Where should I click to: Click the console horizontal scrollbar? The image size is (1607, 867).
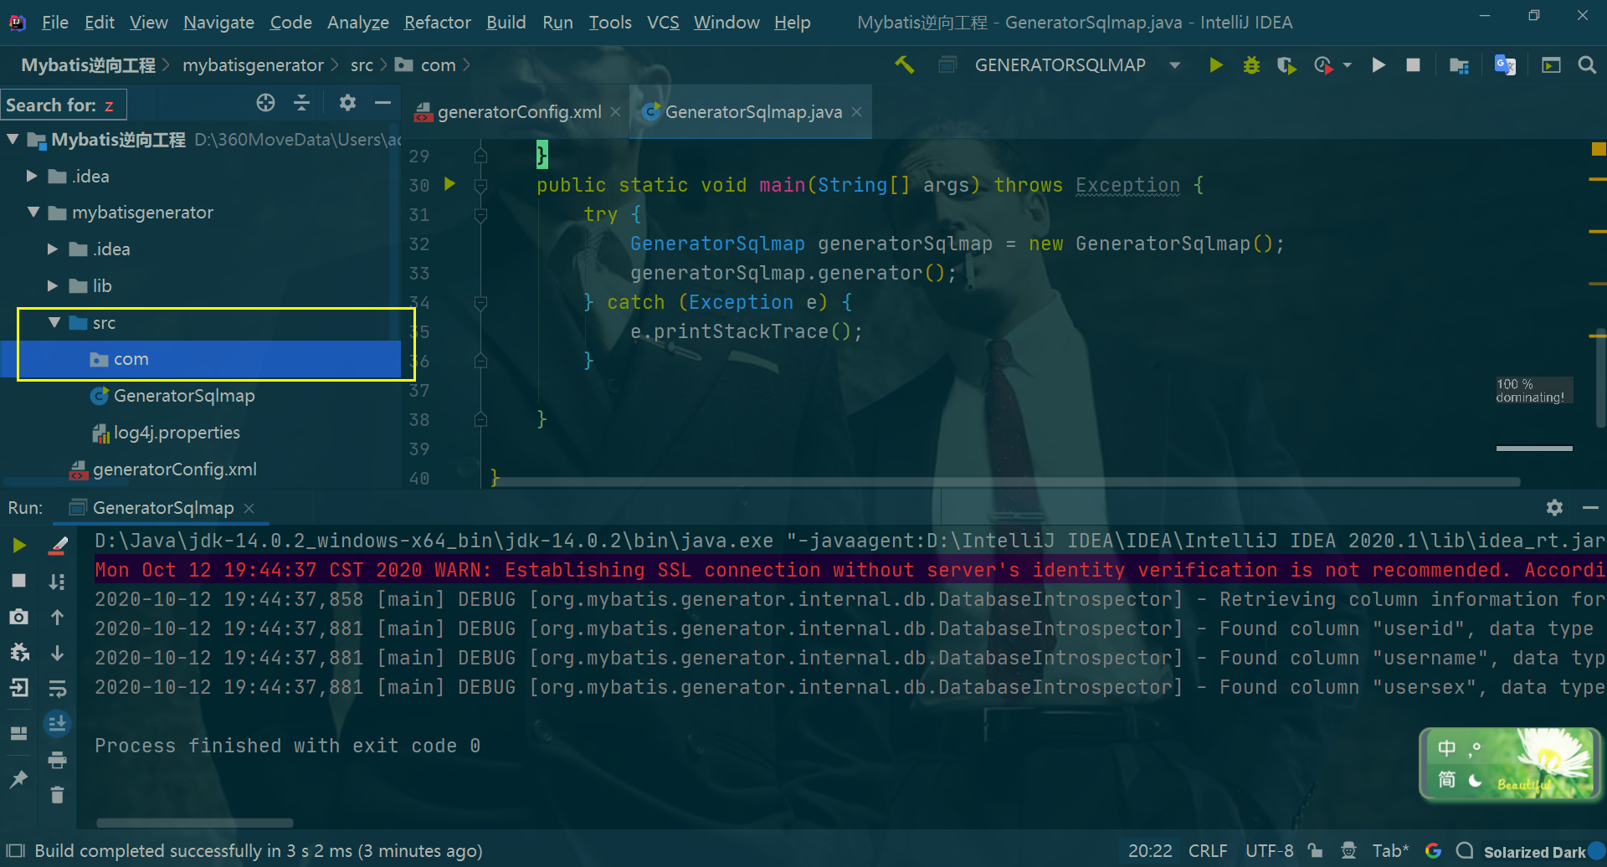pos(194,823)
